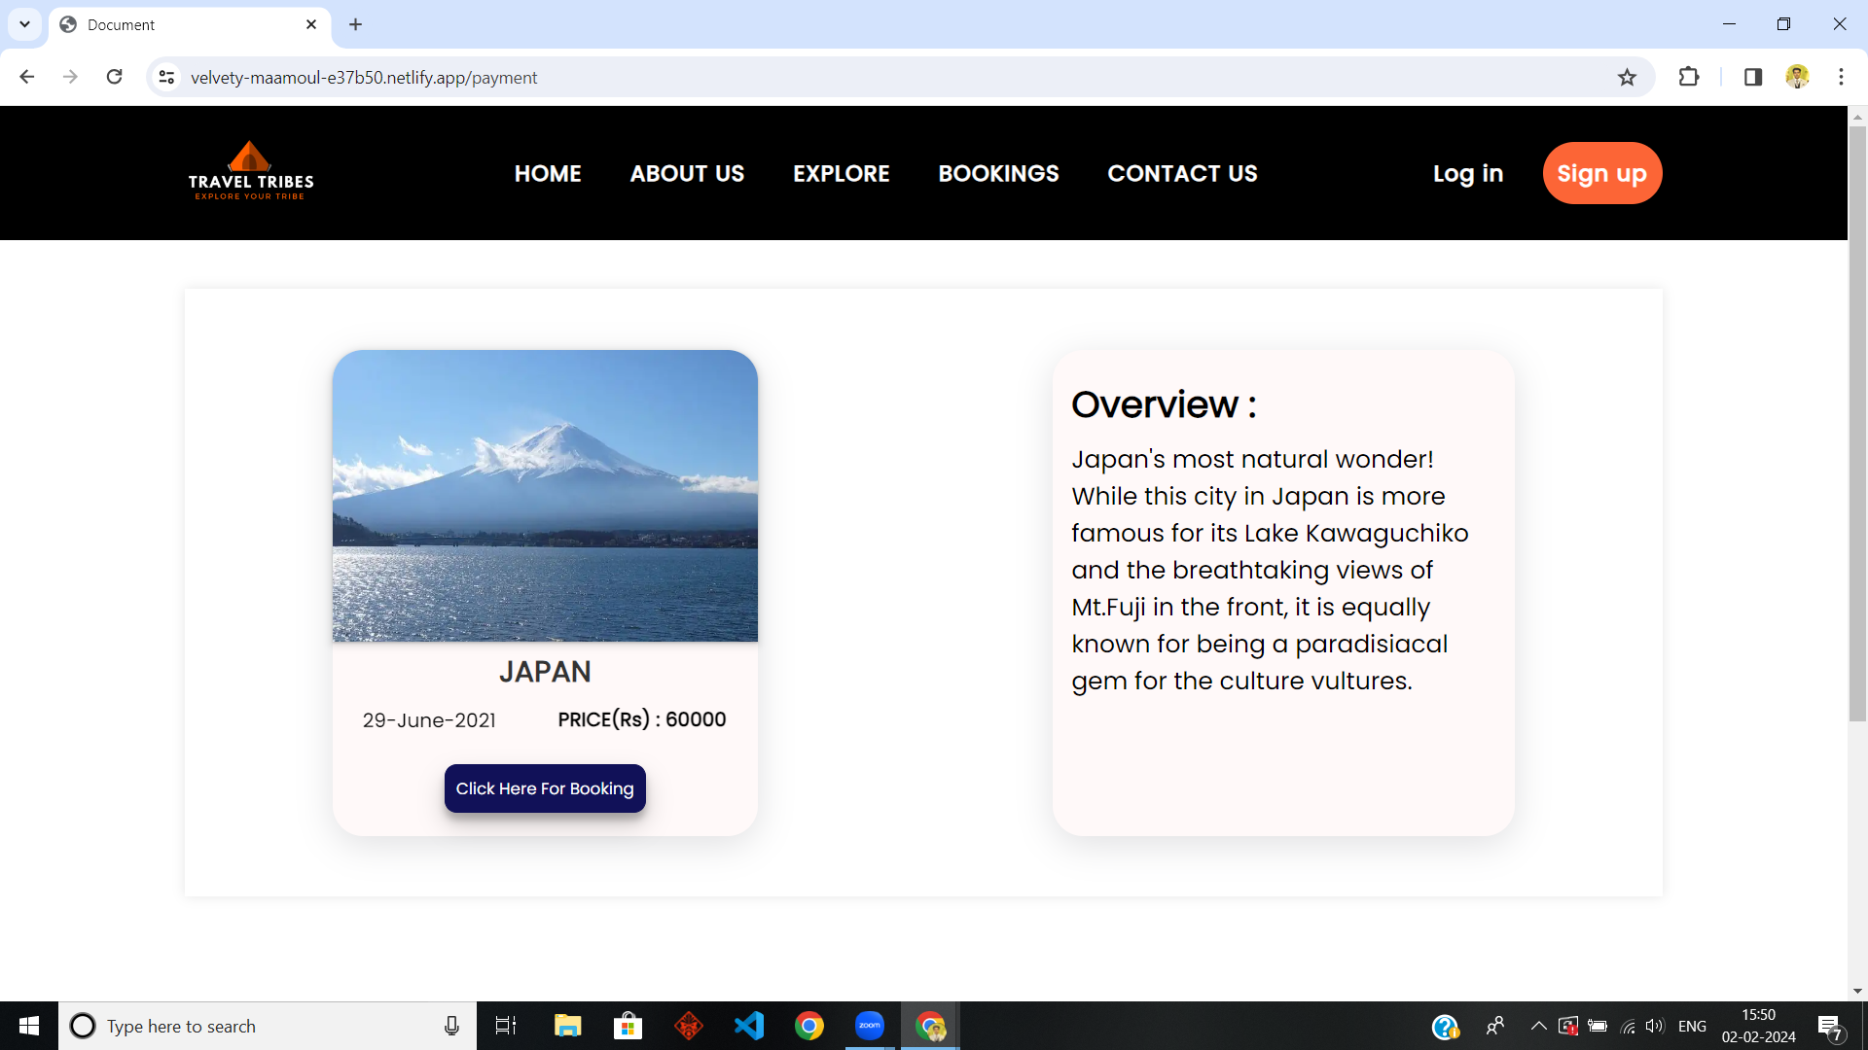Click the Log in link
The width and height of the screenshot is (1868, 1050).
(1468, 173)
